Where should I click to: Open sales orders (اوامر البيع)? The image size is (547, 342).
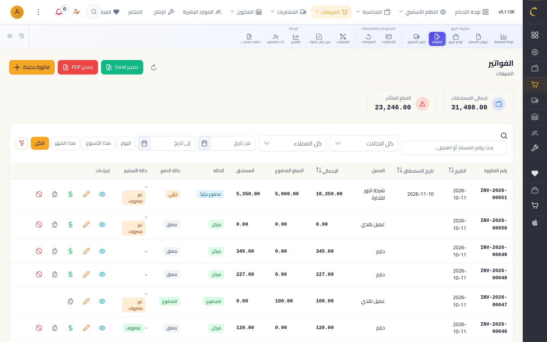456,39
